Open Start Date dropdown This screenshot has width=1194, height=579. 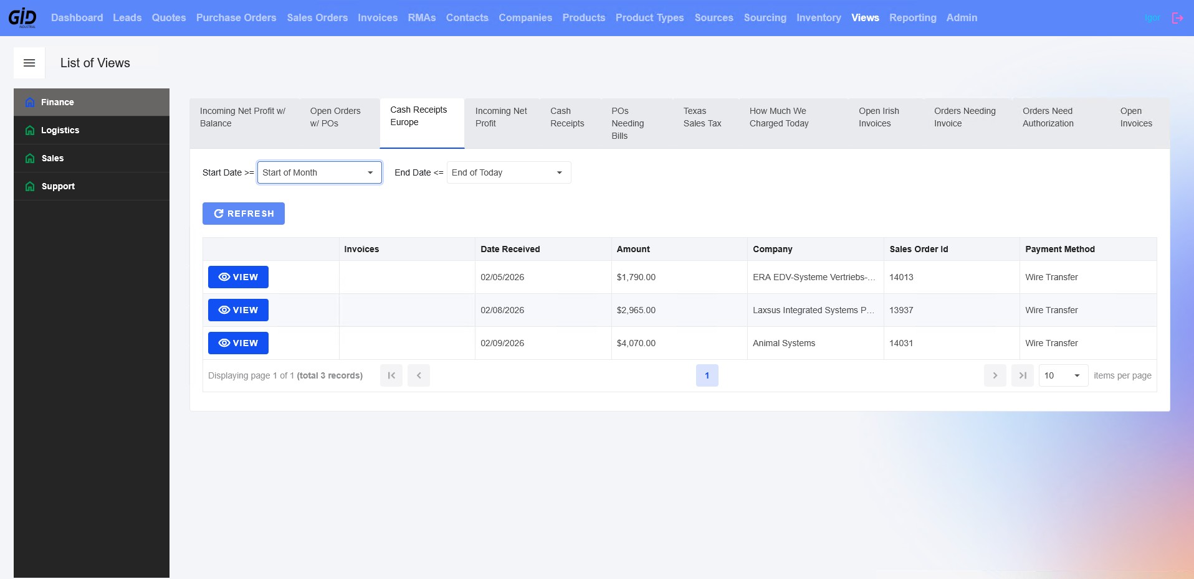point(320,172)
